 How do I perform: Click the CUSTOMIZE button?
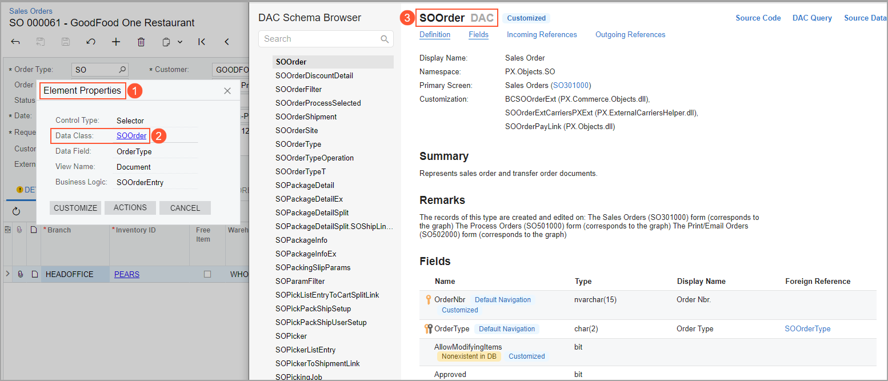click(x=75, y=208)
